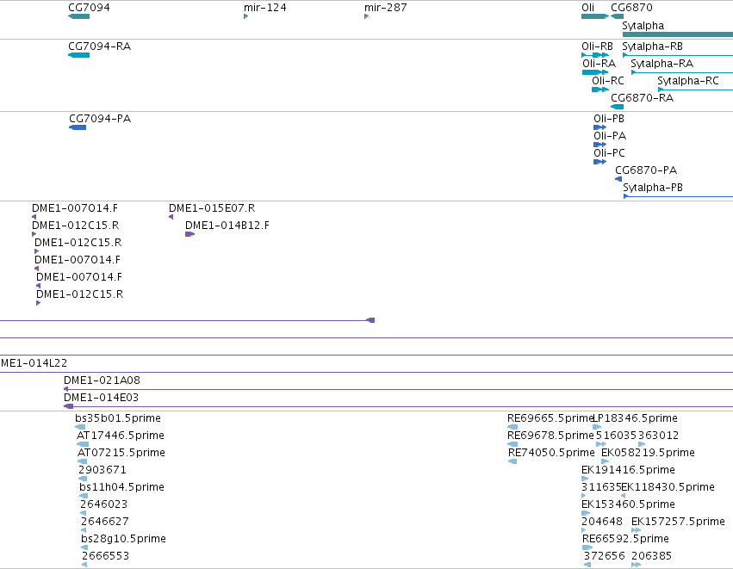Click the CG7094-PA protein label
The height and width of the screenshot is (569, 733).
(x=100, y=119)
